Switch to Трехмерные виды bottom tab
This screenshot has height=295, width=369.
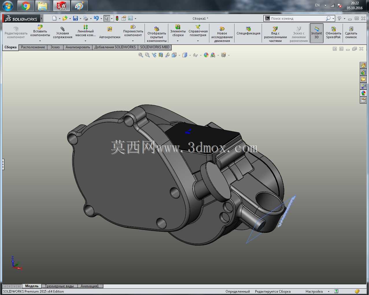click(x=59, y=286)
